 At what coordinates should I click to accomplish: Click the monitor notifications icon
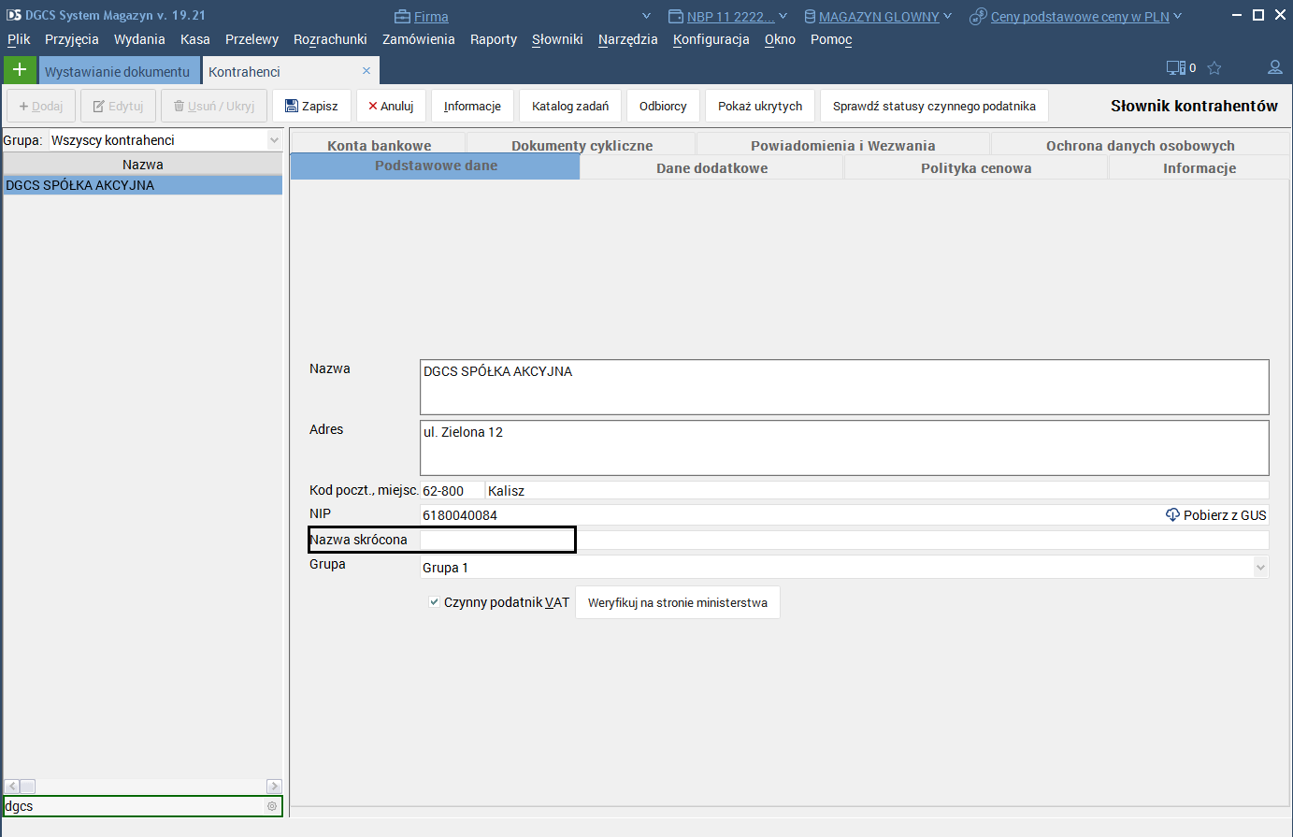tap(1175, 67)
